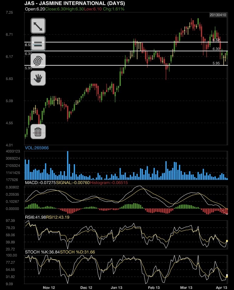Click the 4033123 volume axis label
This screenshot has width=234, height=290.
click(x=13, y=151)
